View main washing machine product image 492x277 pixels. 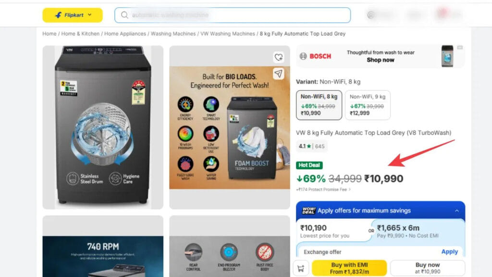click(x=103, y=127)
